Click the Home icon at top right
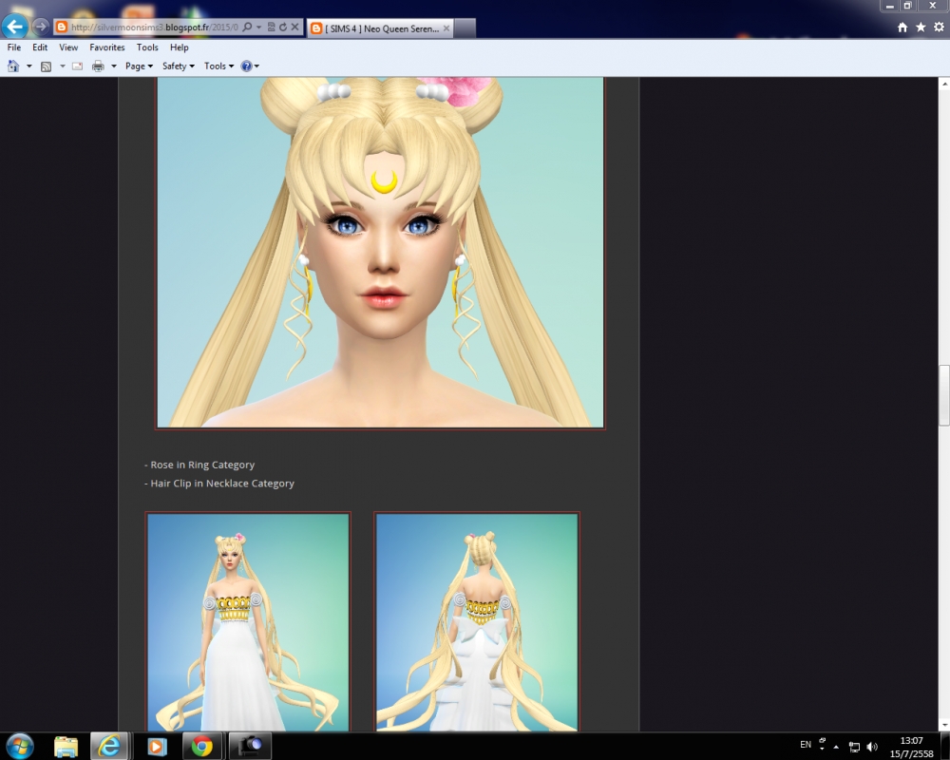950x760 pixels. coord(902,28)
